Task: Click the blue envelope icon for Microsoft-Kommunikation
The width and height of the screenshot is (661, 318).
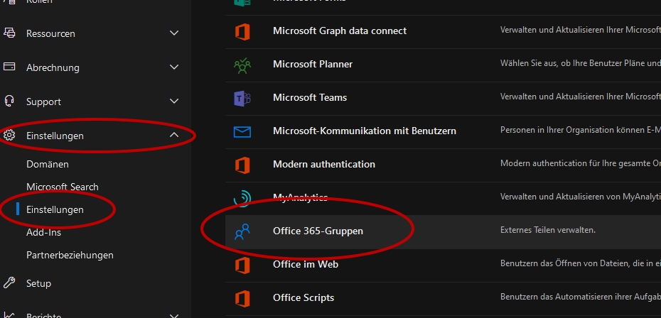Action: point(242,132)
